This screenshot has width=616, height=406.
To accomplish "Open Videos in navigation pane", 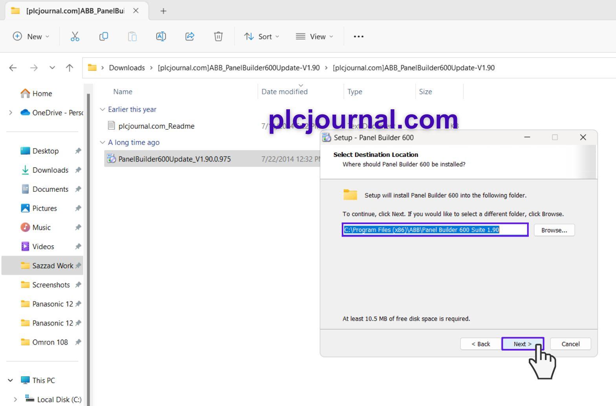I will pos(37,246).
